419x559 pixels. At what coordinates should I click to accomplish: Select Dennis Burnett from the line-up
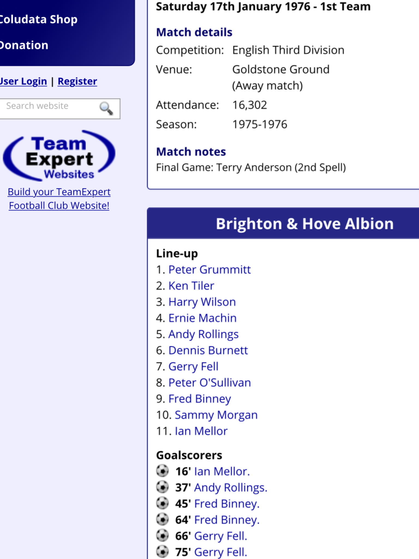coord(208,350)
